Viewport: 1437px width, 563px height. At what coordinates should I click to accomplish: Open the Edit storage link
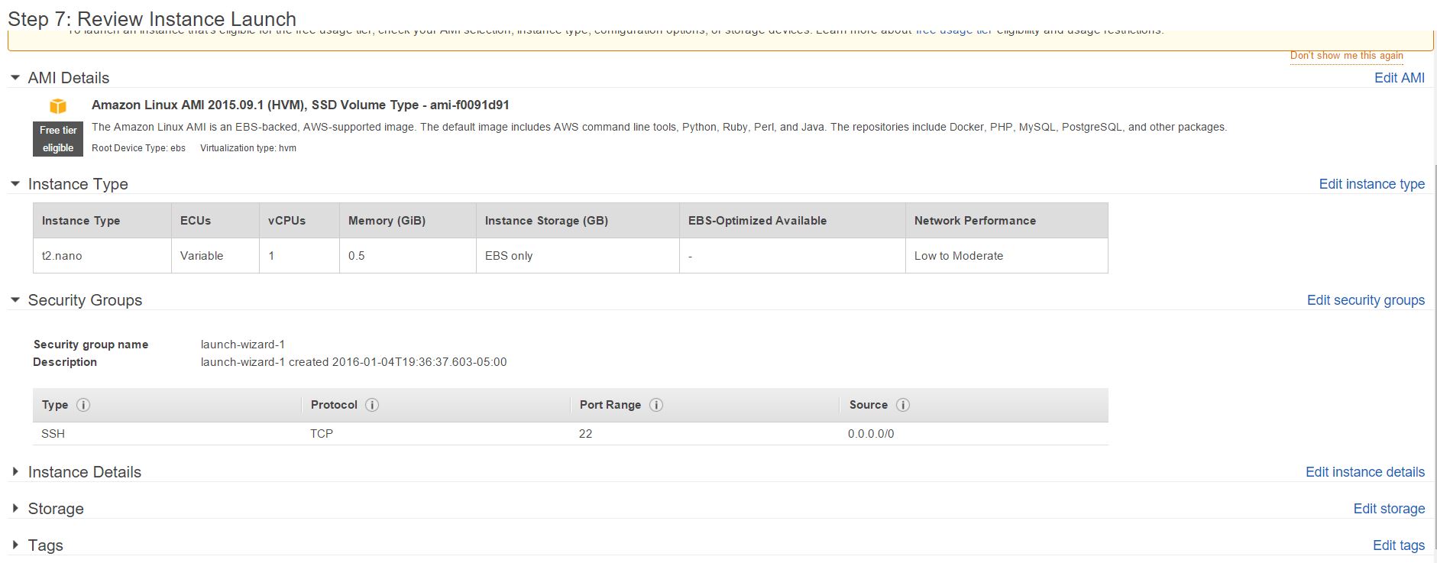1389,509
